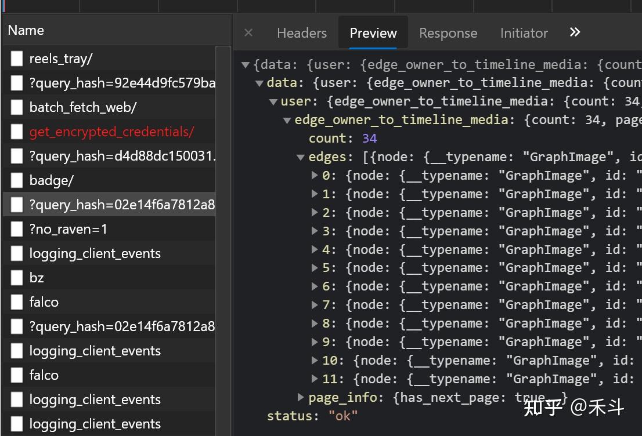Click file icon beside bz request
The height and width of the screenshot is (436, 642).
[x=17, y=277]
